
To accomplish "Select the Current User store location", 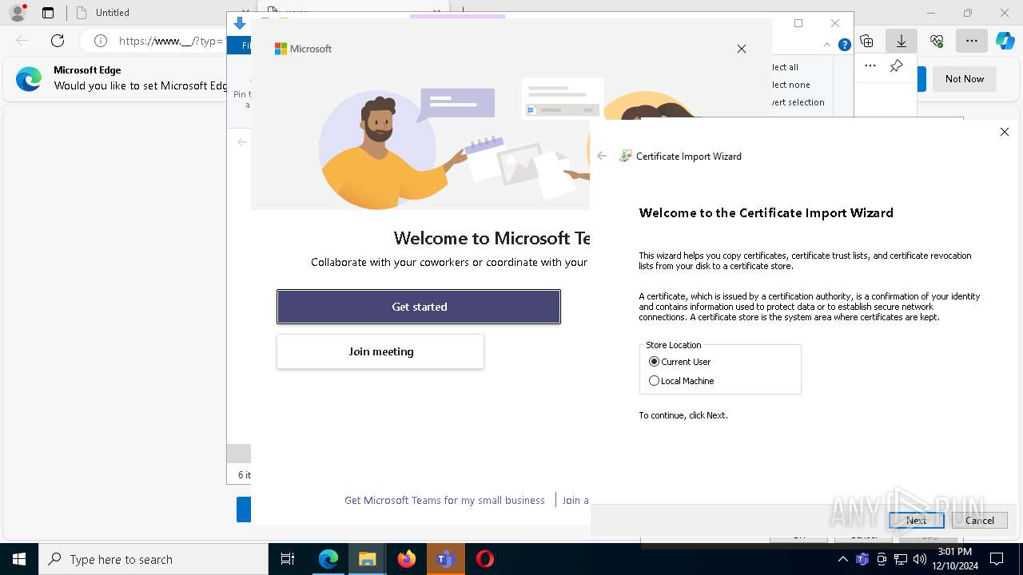I will point(680,362).
